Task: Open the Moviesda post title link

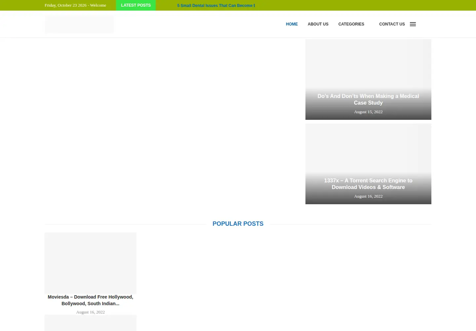Action: click(91, 300)
